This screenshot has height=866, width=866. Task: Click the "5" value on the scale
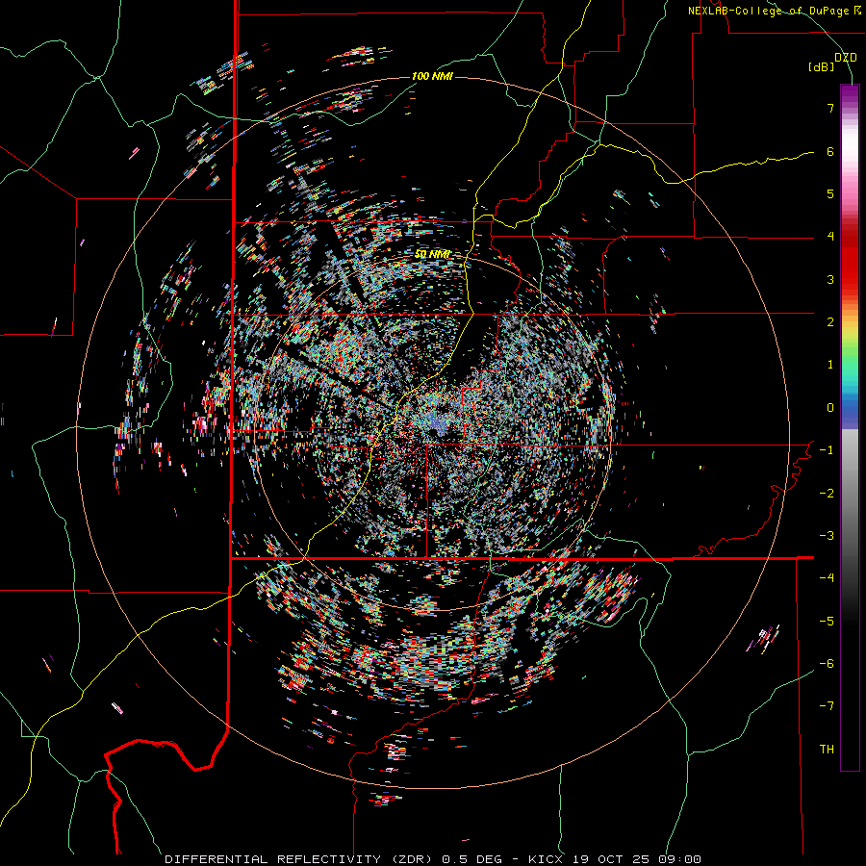pos(830,193)
